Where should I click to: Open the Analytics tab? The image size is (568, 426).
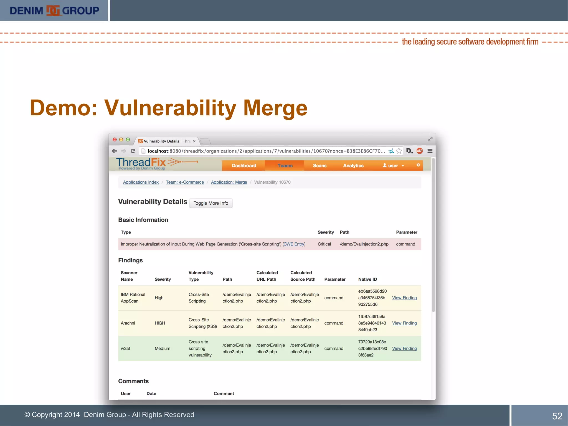353,166
